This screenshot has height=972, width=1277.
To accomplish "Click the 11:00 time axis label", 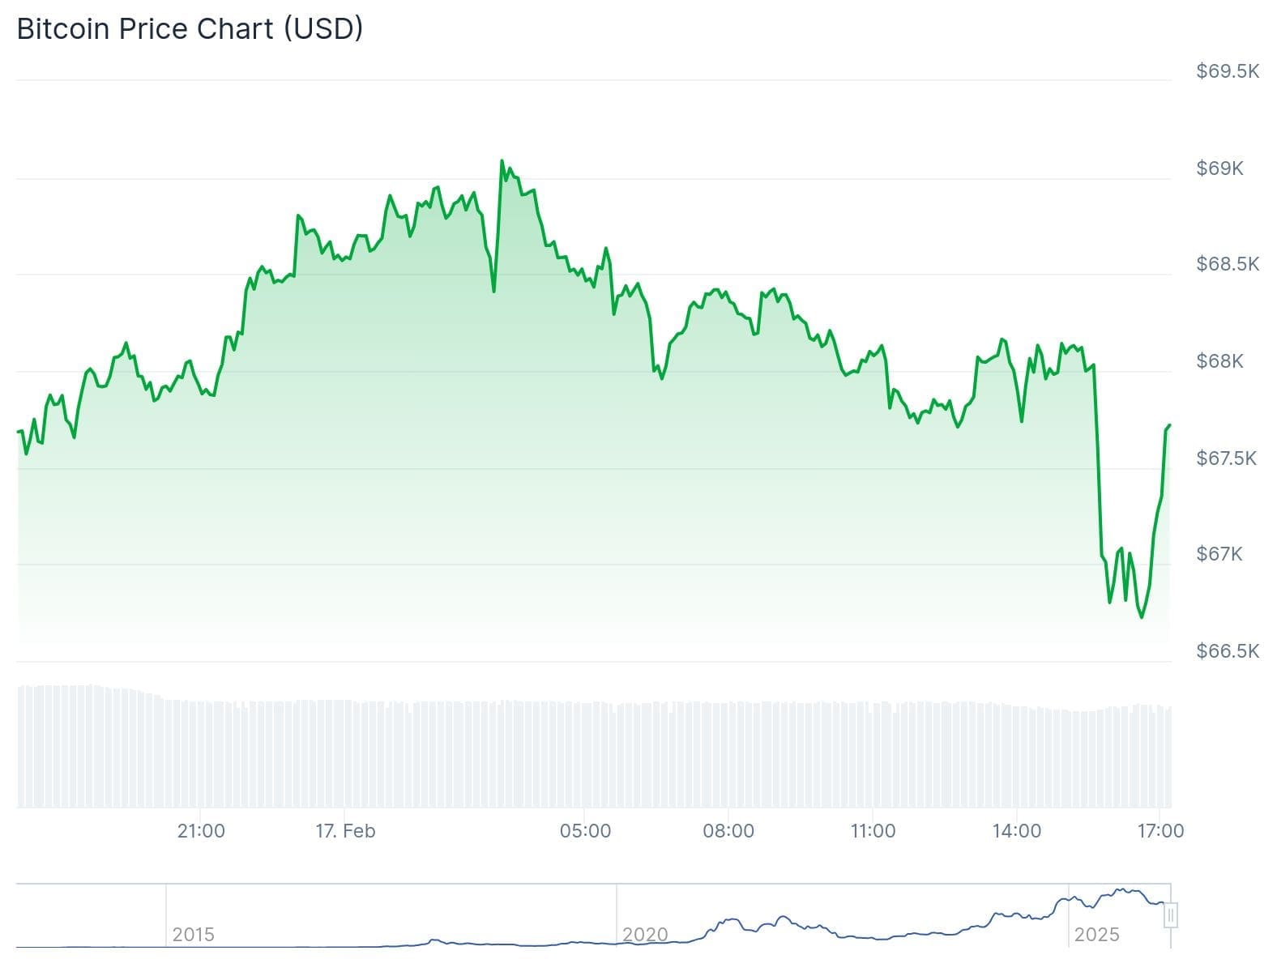I will pos(873,831).
